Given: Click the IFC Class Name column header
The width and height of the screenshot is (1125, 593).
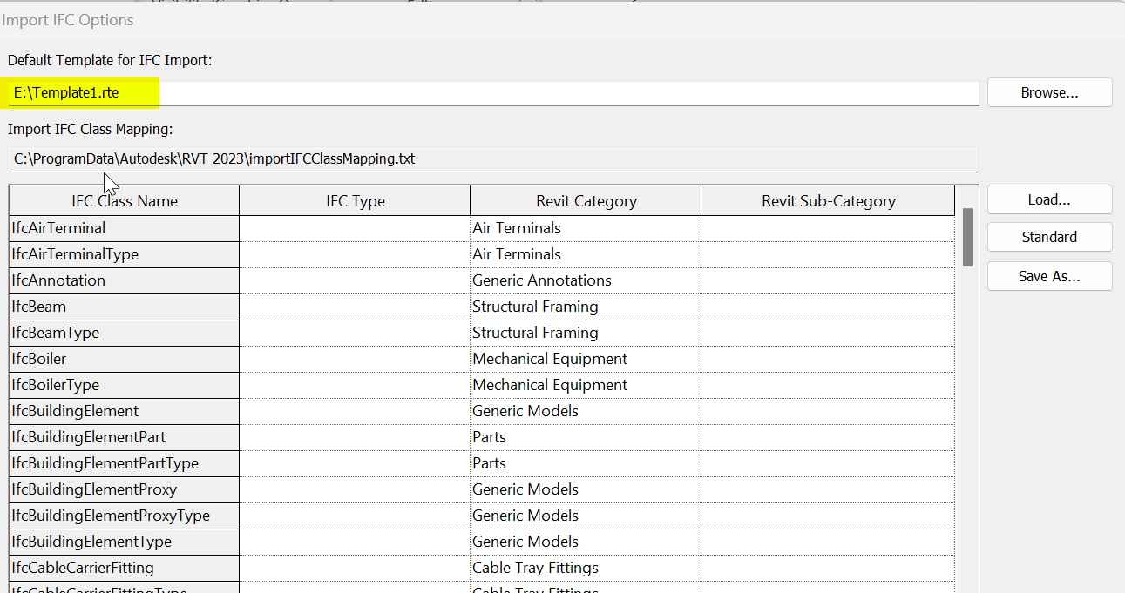Looking at the screenshot, I should click(x=124, y=199).
